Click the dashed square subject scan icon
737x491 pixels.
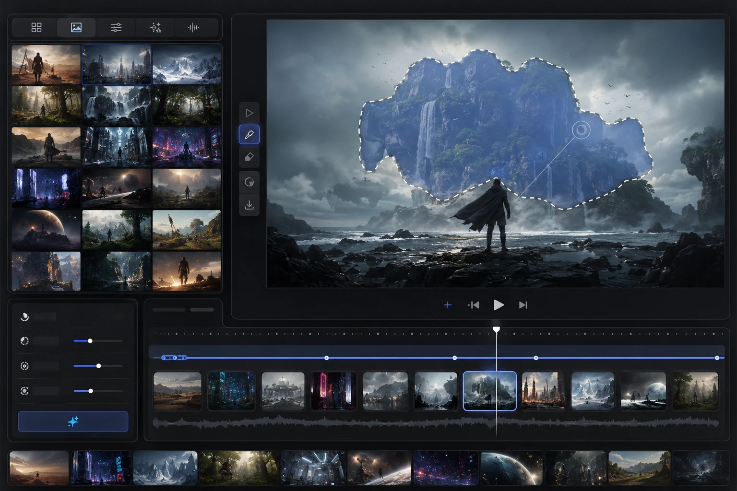[x=24, y=391]
